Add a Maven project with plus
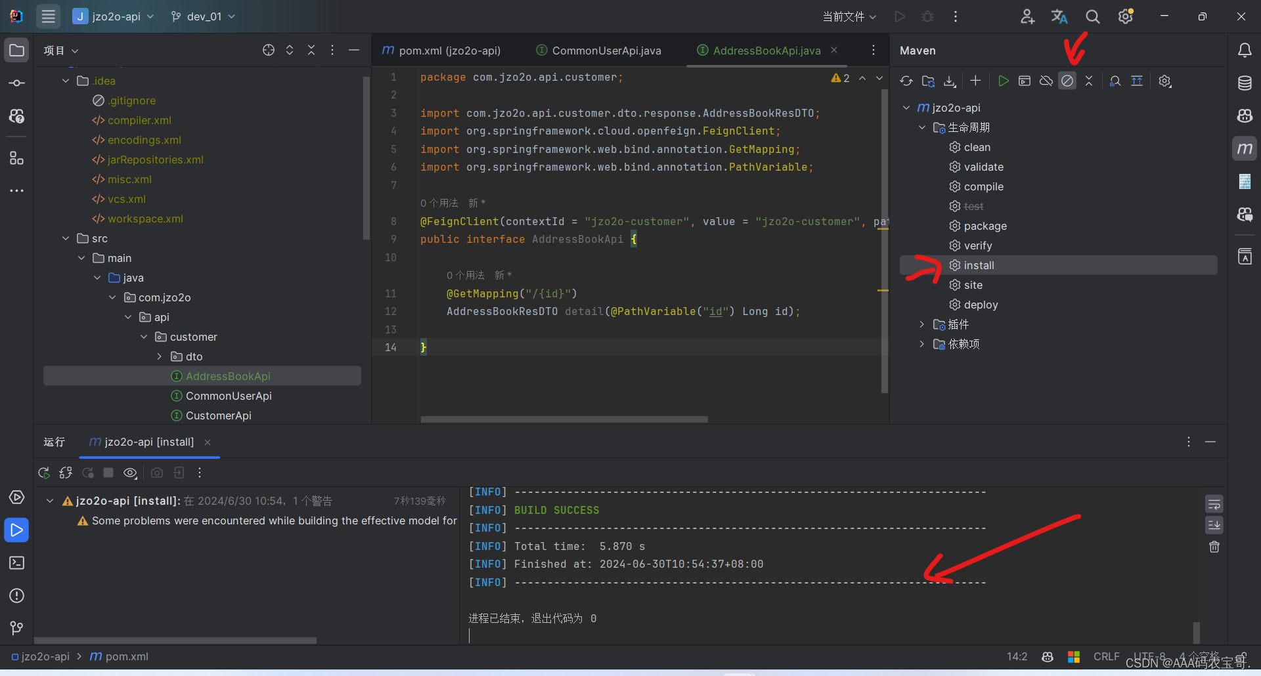 [x=975, y=81]
